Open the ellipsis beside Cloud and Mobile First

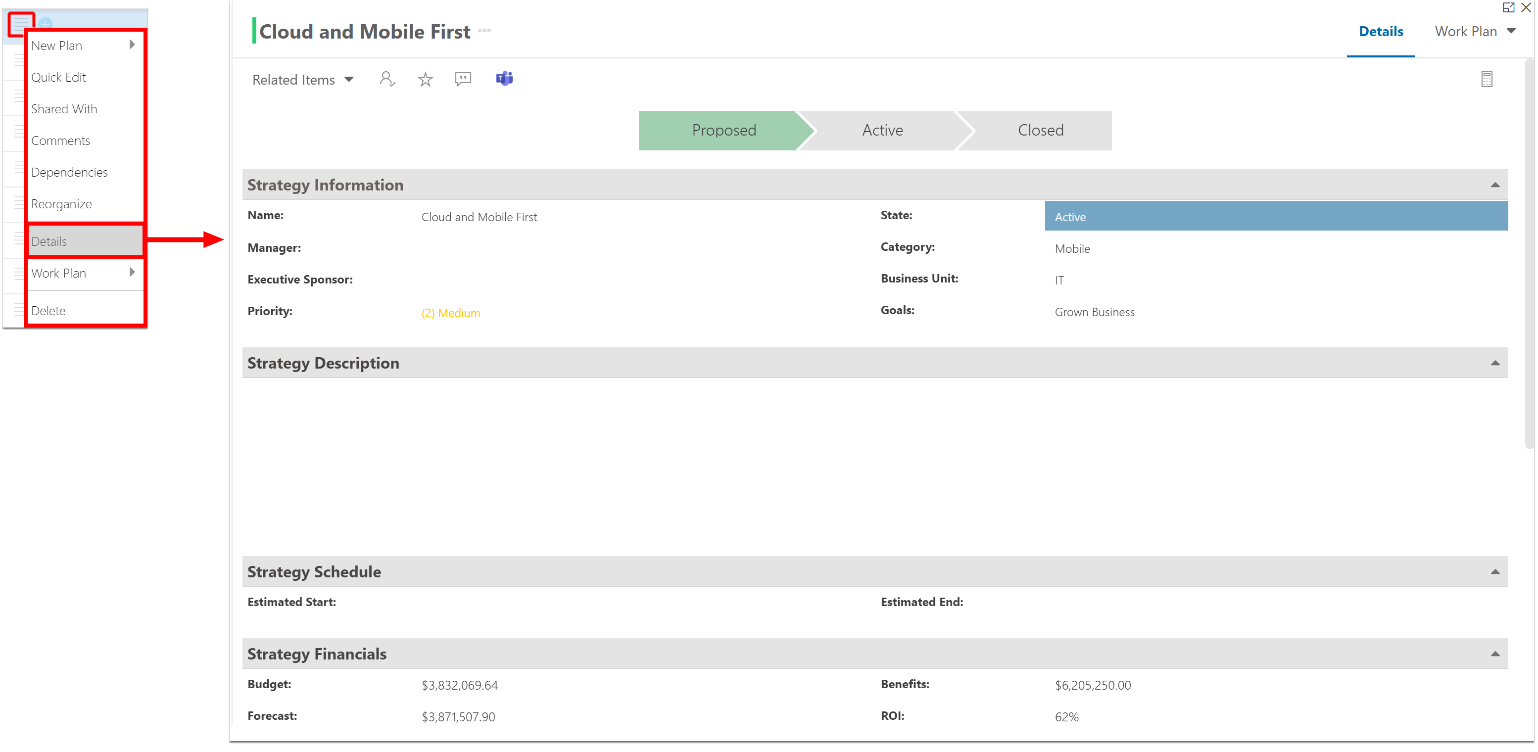[484, 31]
